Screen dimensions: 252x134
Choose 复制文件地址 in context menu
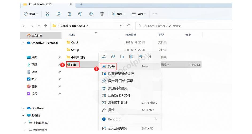130,103
